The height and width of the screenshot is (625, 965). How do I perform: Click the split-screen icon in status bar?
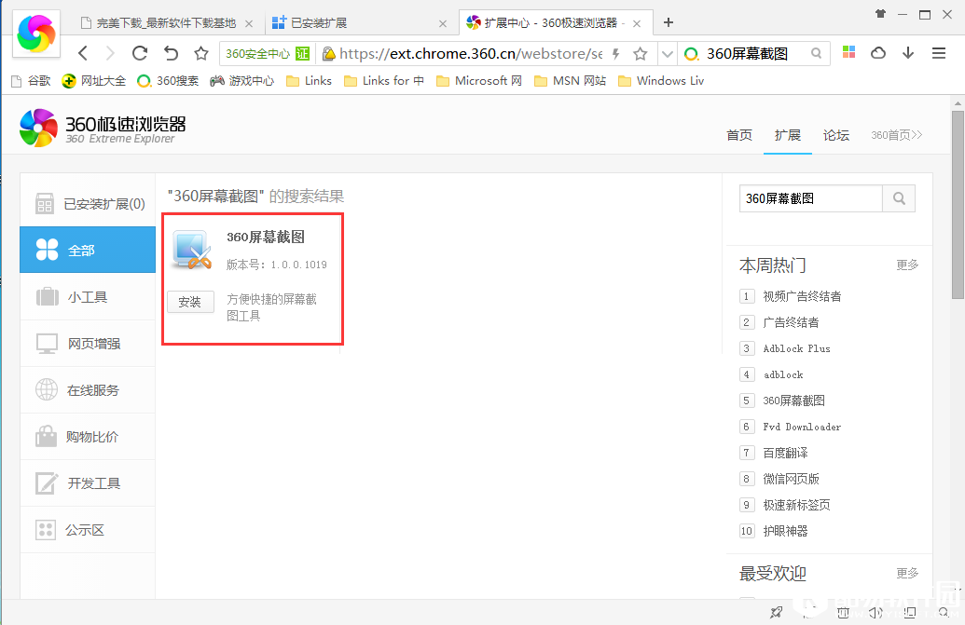[x=907, y=613]
